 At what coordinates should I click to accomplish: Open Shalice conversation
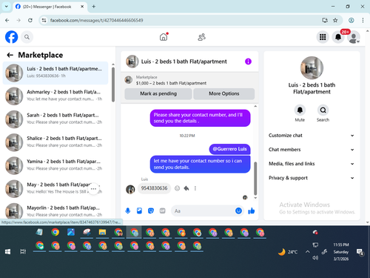55,142
